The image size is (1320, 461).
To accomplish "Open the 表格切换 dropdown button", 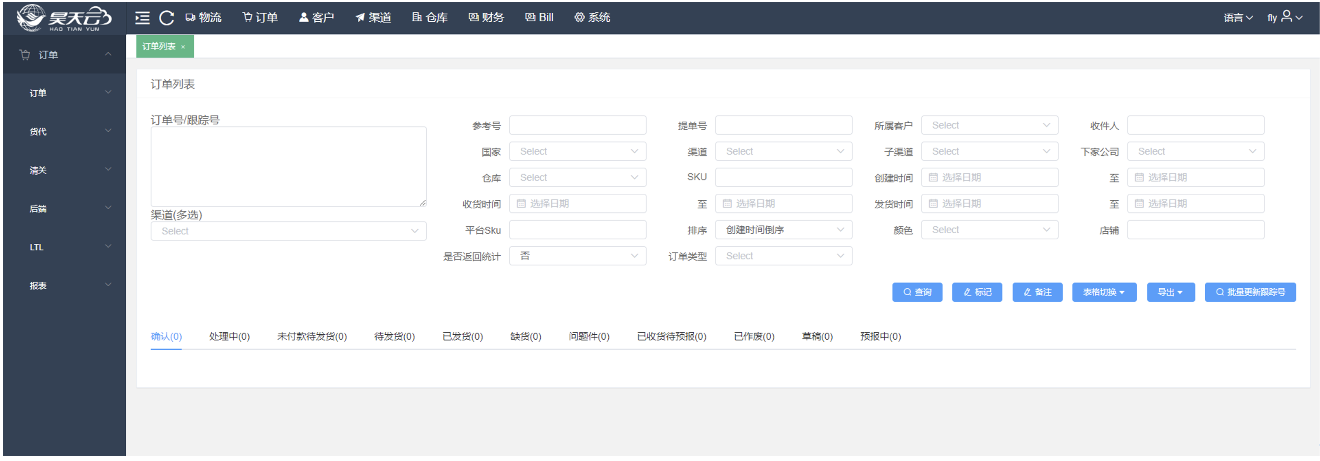I will coord(1104,292).
